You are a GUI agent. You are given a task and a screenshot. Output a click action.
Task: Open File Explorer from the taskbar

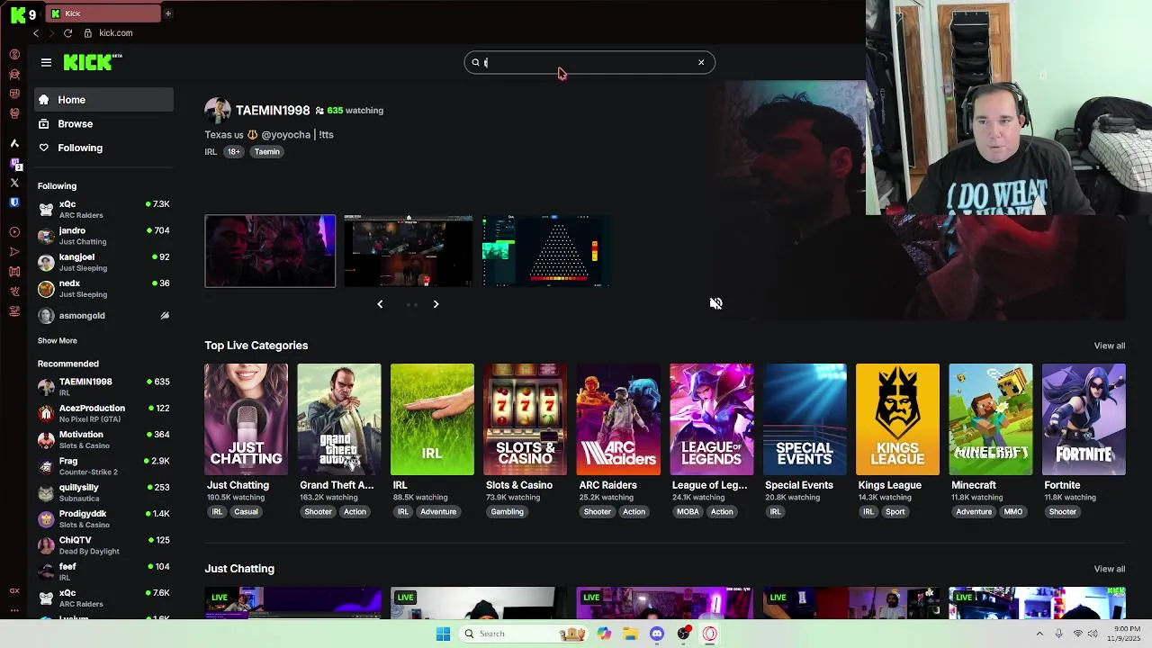tap(630, 634)
